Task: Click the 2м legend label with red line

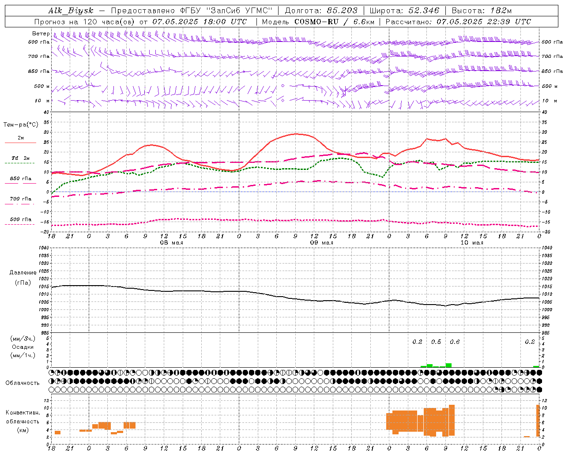Action: coord(21,138)
